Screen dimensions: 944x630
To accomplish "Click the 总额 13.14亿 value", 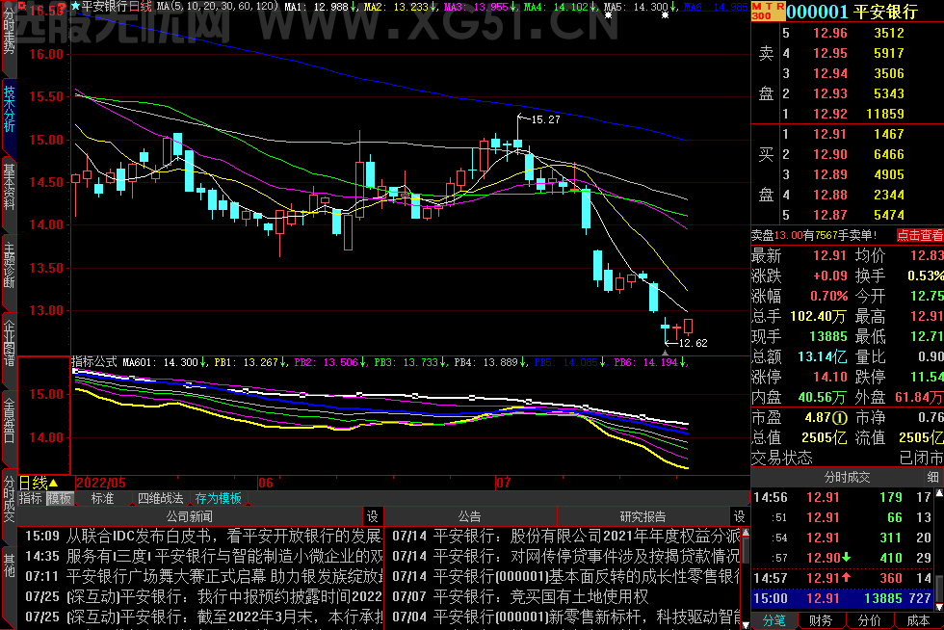I will [822, 356].
